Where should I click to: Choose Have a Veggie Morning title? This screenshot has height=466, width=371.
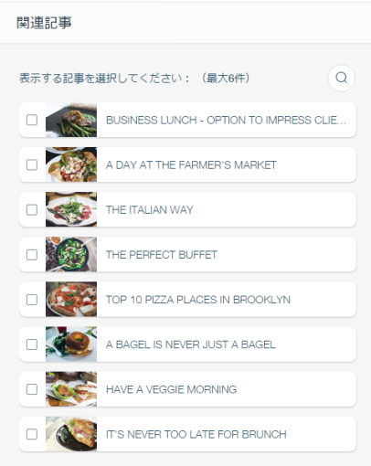(171, 389)
